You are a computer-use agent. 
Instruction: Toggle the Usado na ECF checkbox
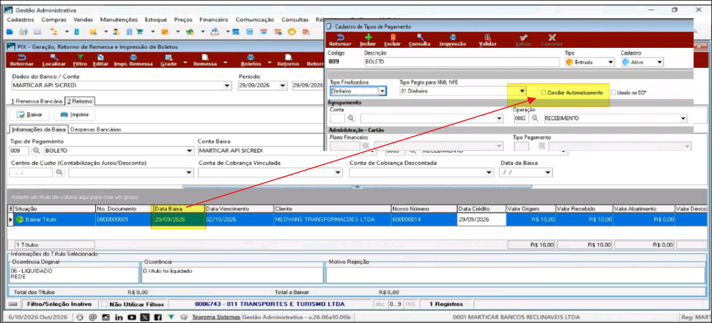pos(614,92)
